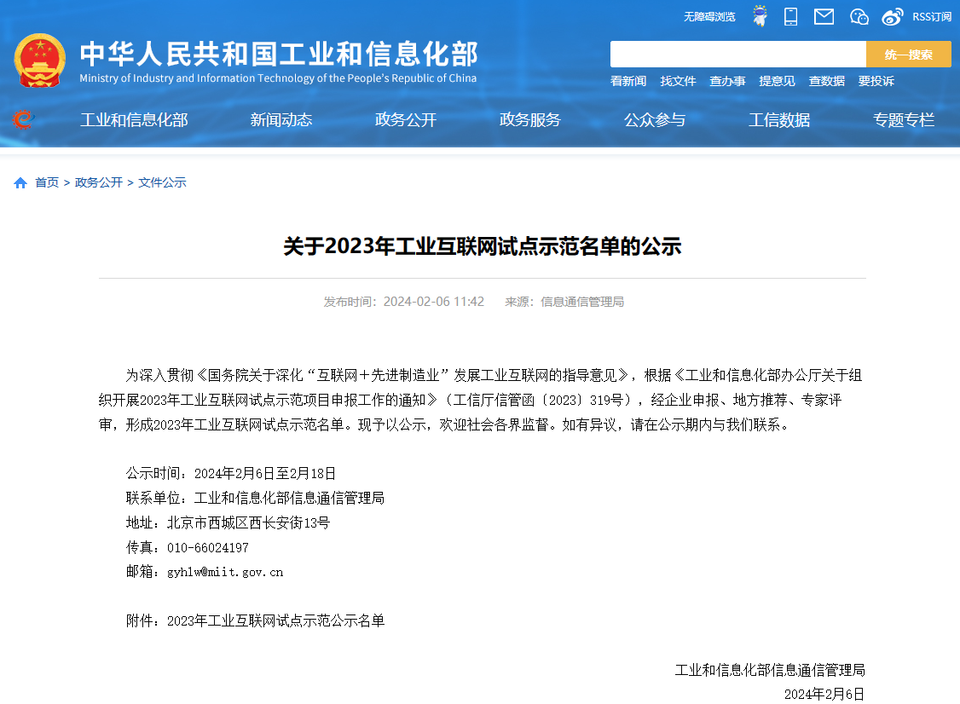Image resolution: width=960 pixels, height=704 pixels.
Task: Click address 北京市西城区西长安街13号
Action: [x=249, y=522]
